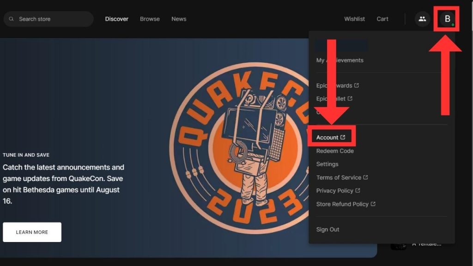Select My Achievements in the menu
473x266 pixels.
click(x=340, y=60)
